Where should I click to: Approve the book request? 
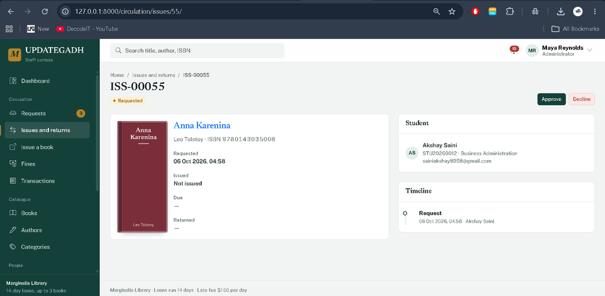(x=551, y=99)
